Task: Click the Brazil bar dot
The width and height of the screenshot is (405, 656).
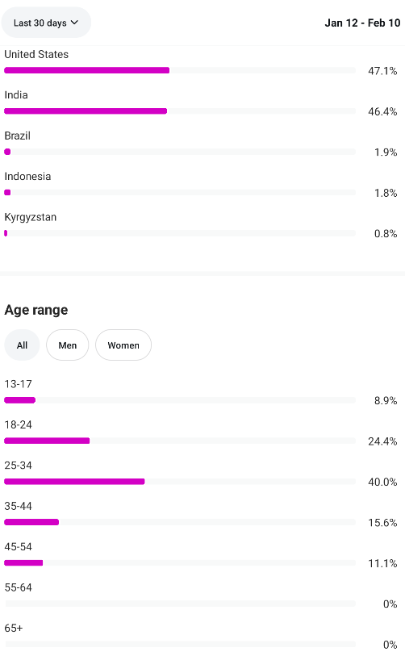Action: pos(7,152)
